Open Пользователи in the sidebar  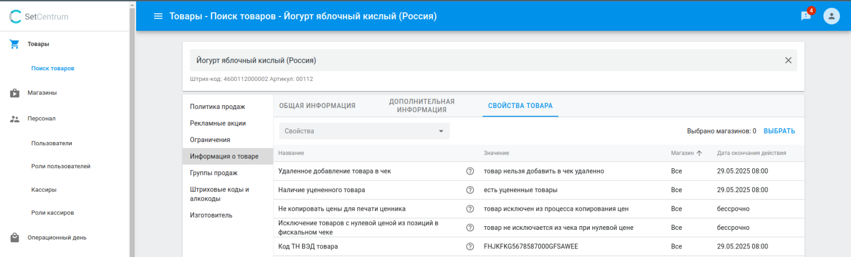[x=52, y=143]
